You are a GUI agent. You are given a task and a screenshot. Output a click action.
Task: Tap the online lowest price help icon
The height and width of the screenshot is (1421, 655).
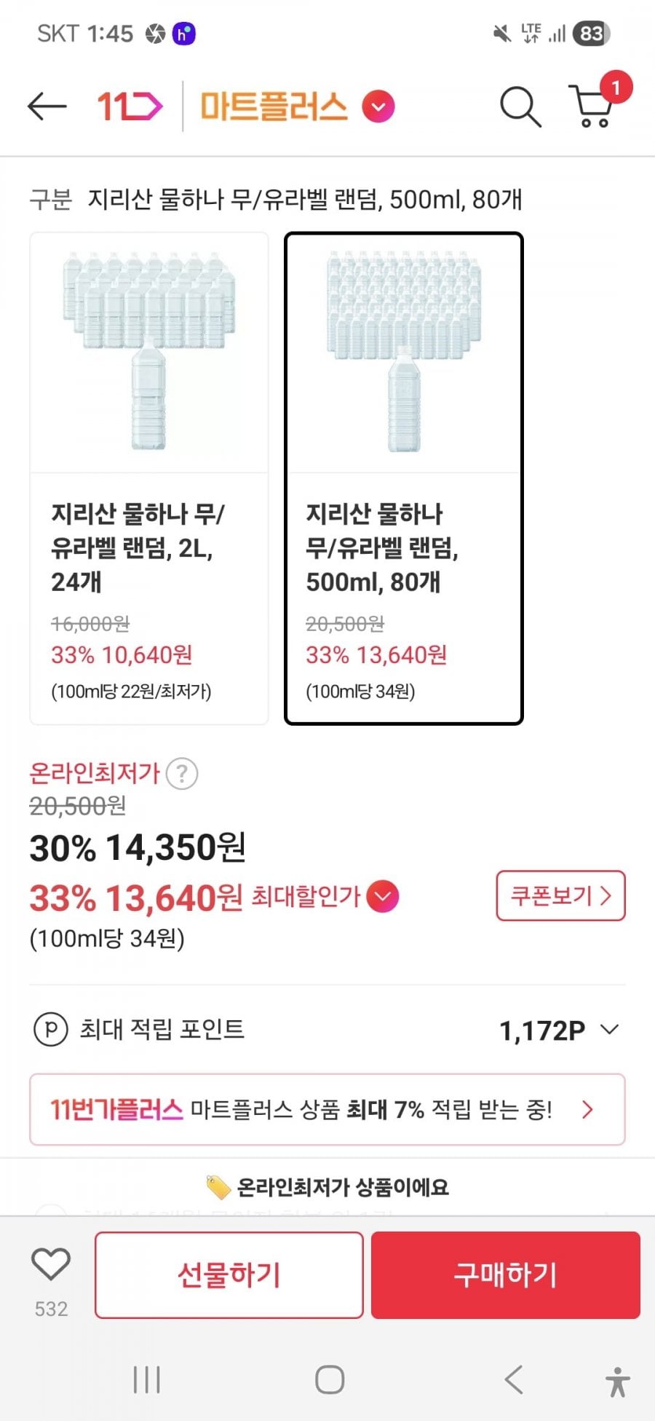(182, 774)
